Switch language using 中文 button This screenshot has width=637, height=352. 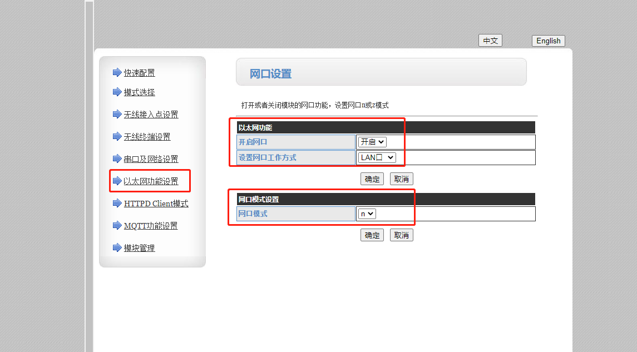click(490, 41)
